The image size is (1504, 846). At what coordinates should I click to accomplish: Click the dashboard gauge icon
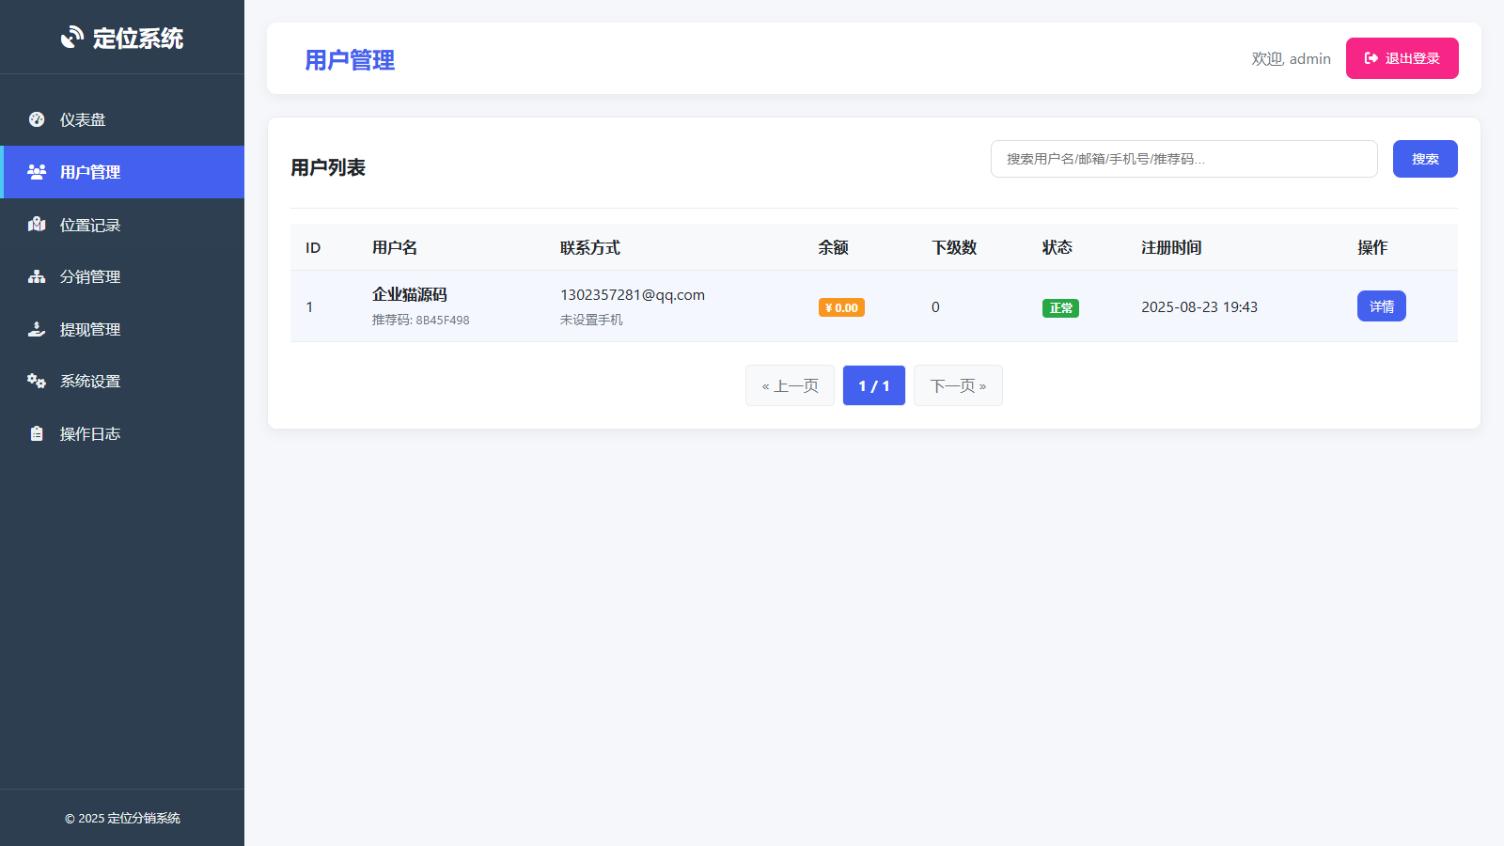(x=37, y=119)
